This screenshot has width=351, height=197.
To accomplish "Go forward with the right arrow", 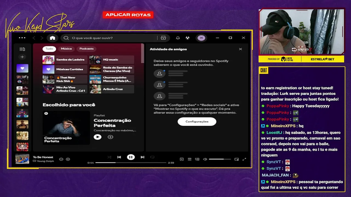I will click(x=42, y=38).
